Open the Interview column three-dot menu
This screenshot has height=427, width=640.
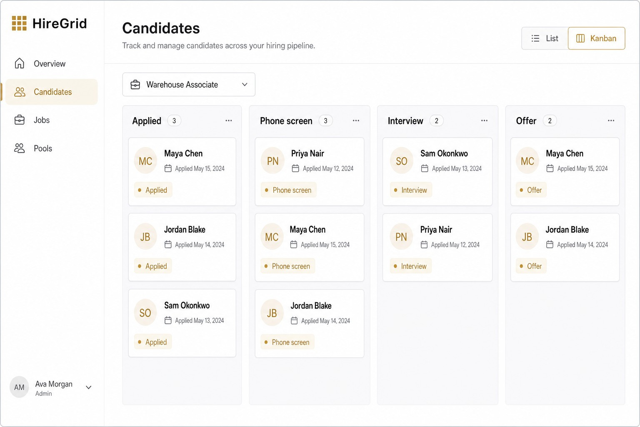[484, 121]
